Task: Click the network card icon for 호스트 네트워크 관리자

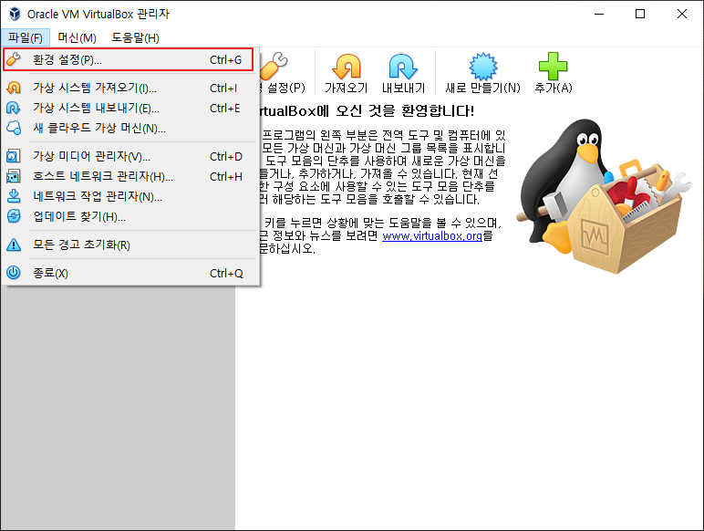Action: pos(14,176)
